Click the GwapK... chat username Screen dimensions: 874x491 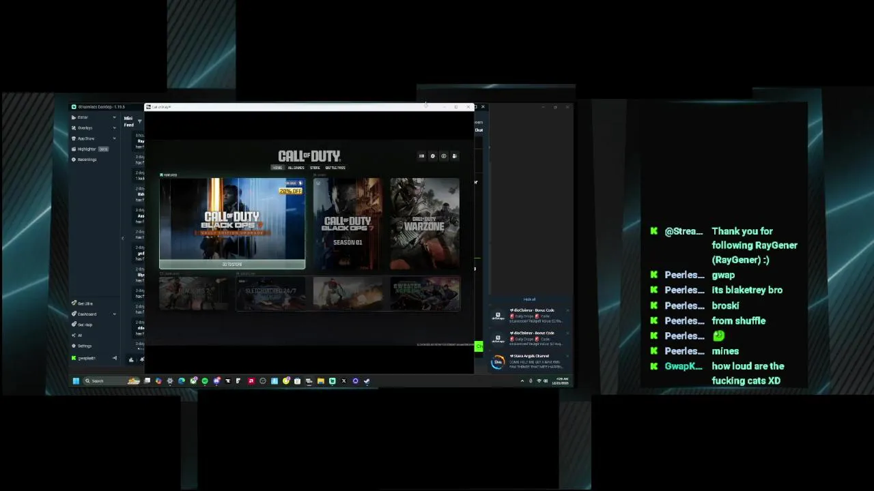pyautogui.click(x=683, y=366)
